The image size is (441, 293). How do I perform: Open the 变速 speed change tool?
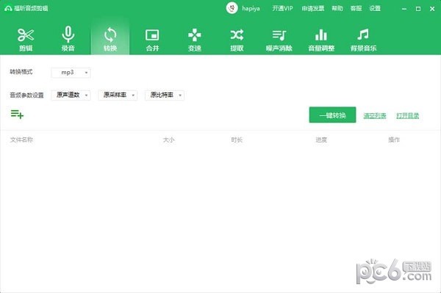(194, 40)
